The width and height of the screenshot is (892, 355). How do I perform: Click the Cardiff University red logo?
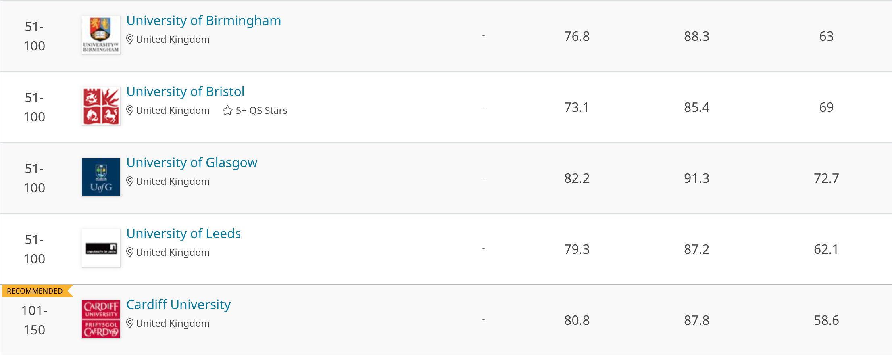[x=101, y=319]
